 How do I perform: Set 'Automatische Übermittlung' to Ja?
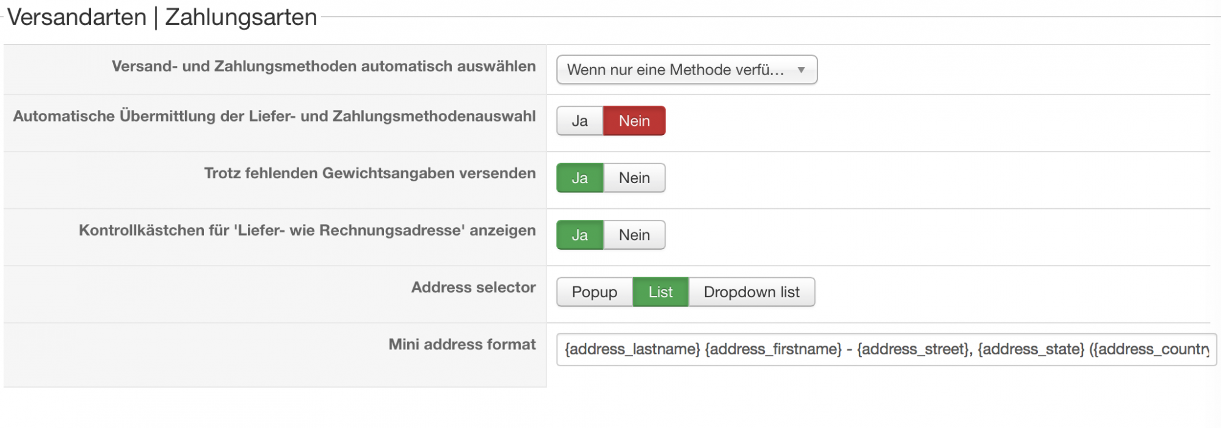pos(579,121)
